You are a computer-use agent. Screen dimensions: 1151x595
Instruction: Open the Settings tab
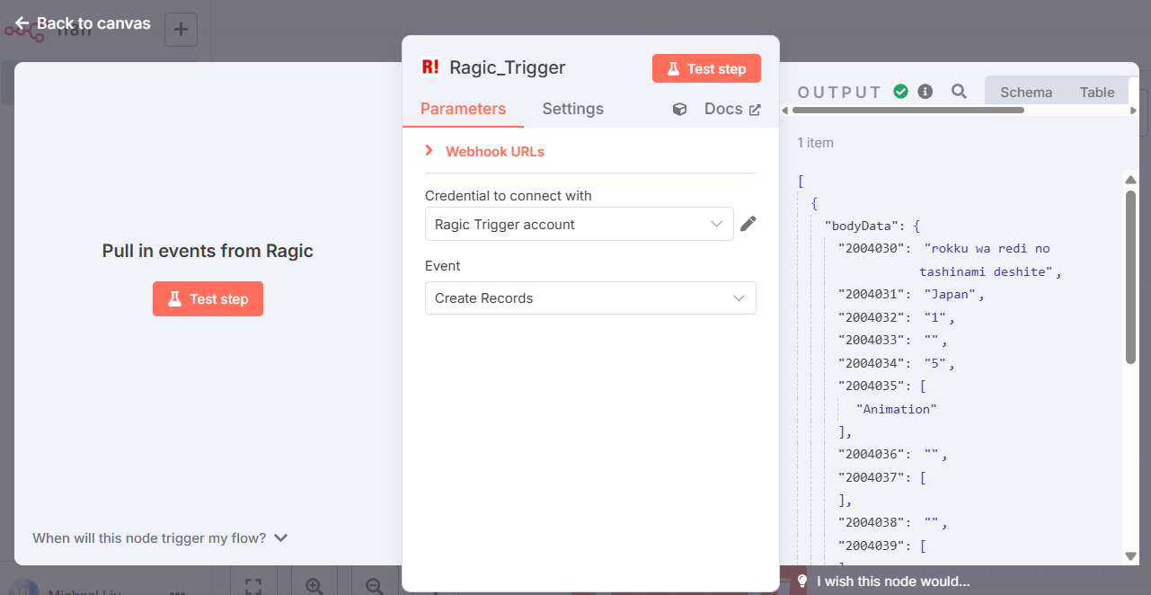pos(572,109)
